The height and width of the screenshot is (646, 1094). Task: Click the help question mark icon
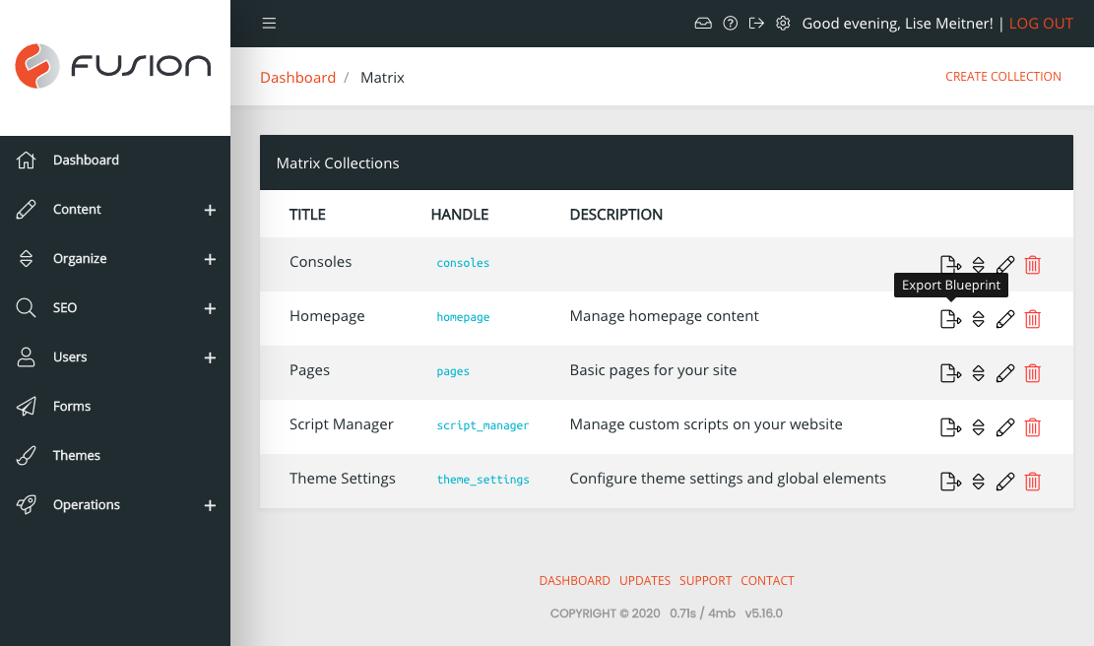(730, 22)
